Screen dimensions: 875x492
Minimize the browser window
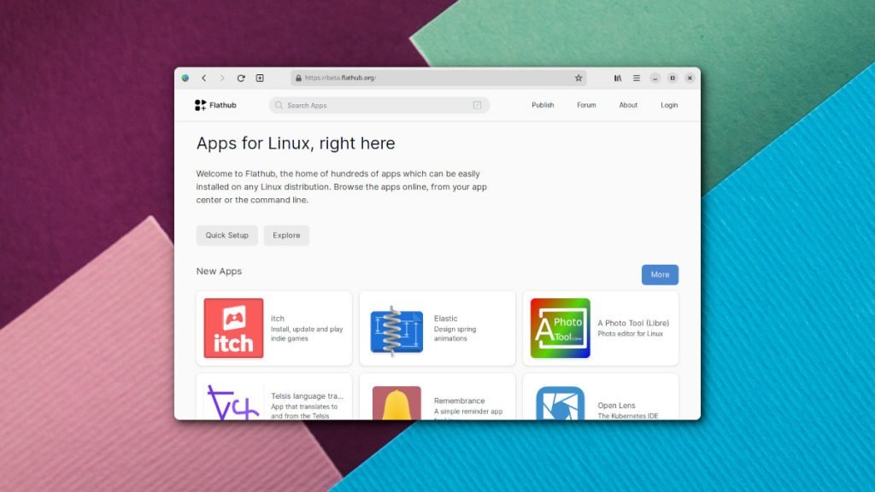click(x=655, y=78)
